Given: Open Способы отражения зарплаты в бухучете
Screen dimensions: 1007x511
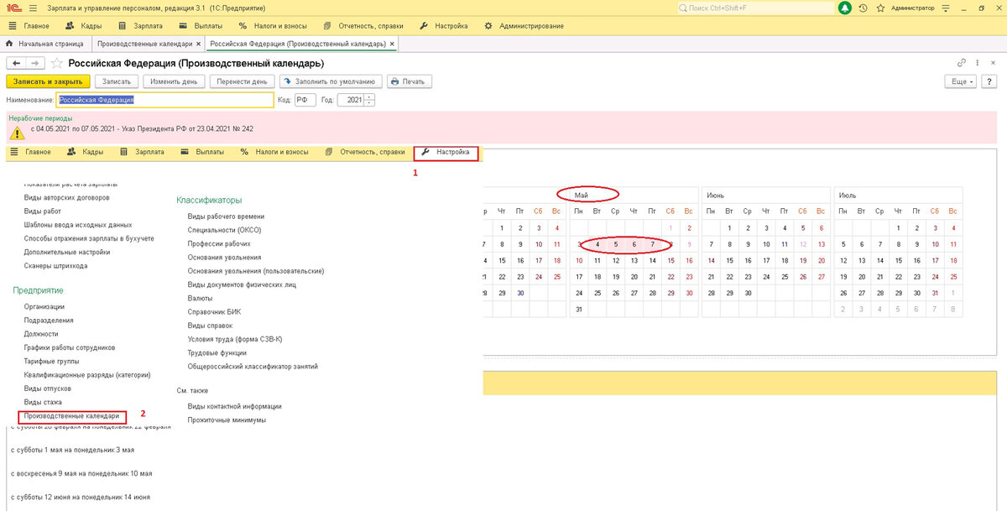Looking at the screenshot, I should tap(89, 238).
